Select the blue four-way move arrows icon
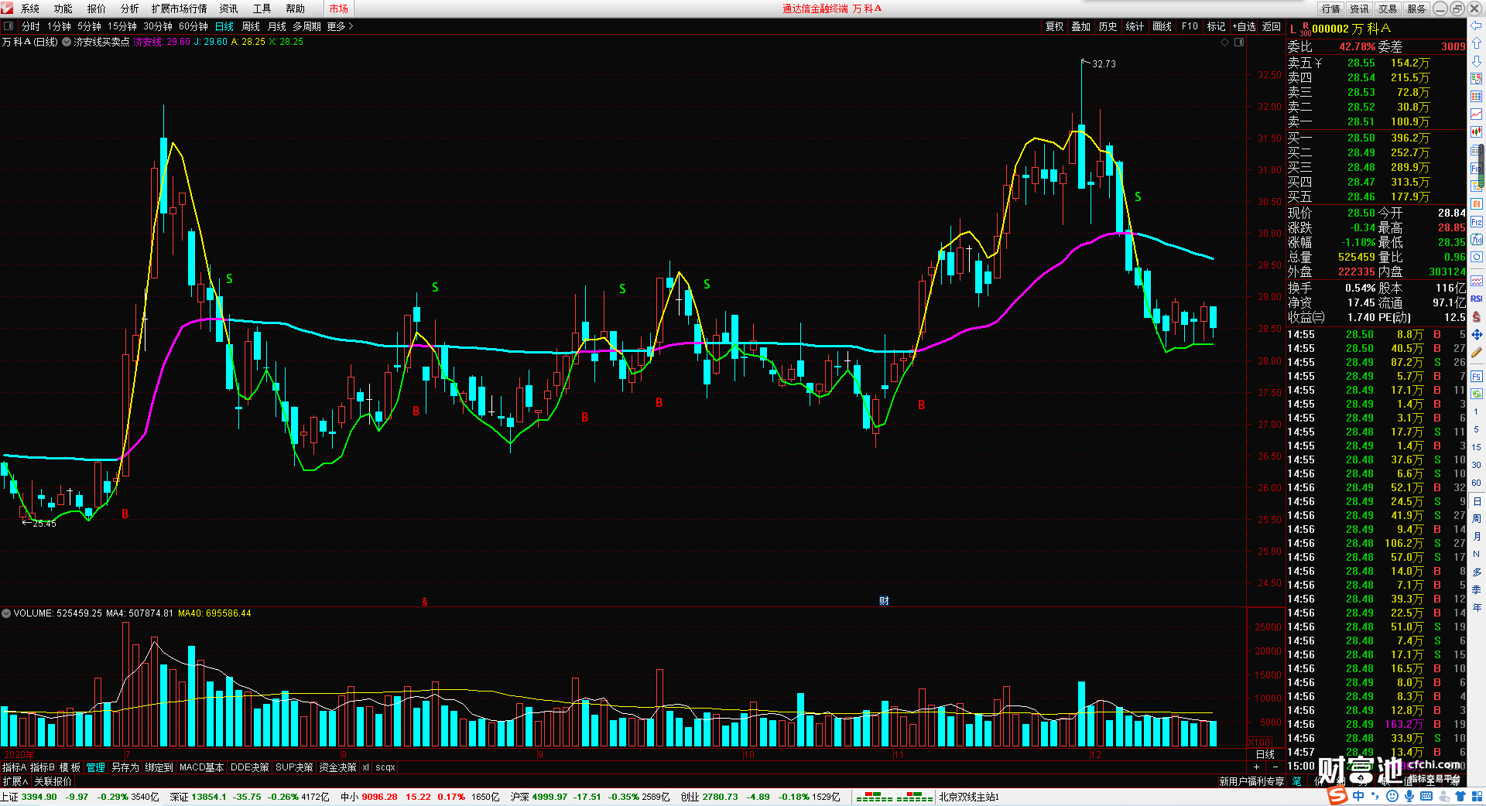Screen dimensions: 1486x806 (x=1476, y=334)
